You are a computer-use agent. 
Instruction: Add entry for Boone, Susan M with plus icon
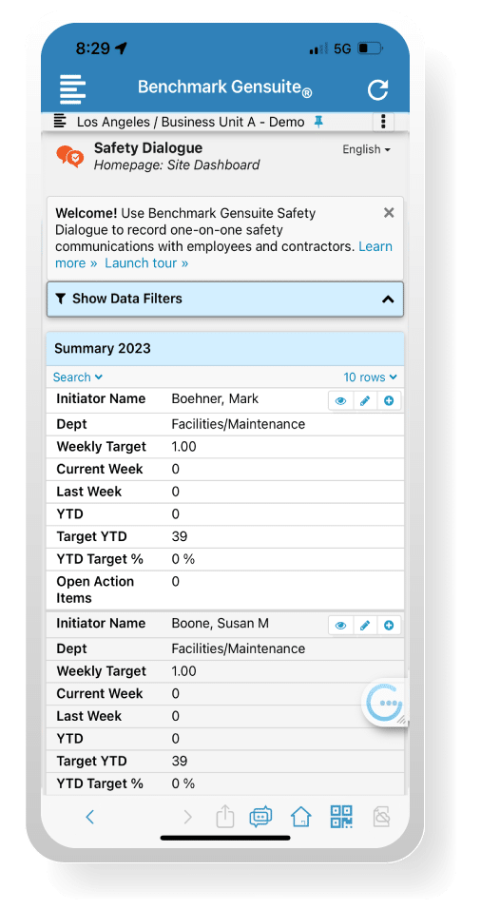(x=389, y=625)
